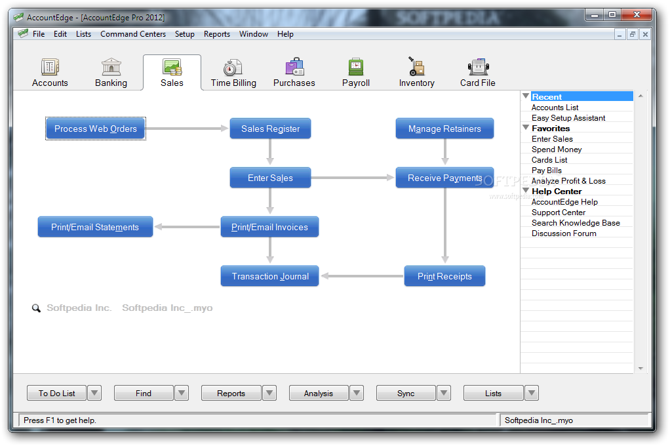Click the Process Web Orders button

click(96, 129)
